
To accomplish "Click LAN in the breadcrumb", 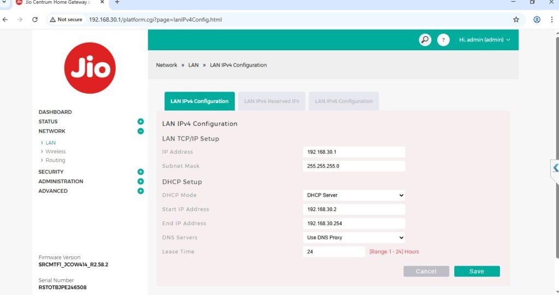I will pyautogui.click(x=194, y=65).
